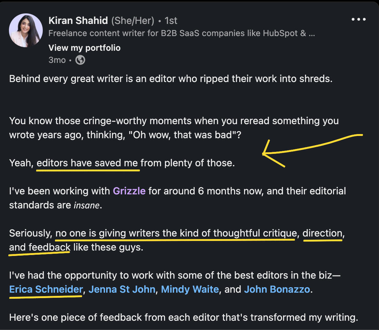379x330 pixels.
Task: Click the (She/Her) pronouns label
Action: tap(132, 21)
